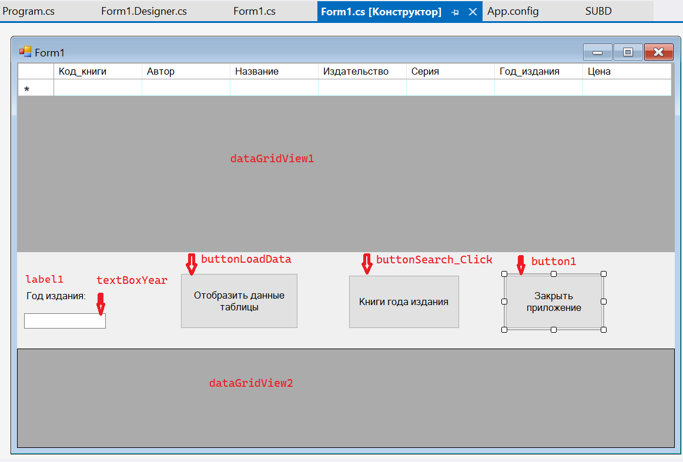Select the 'Закрыть приложение' button
The height and width of the screenshot is (462, 683).
tap(553, 302)
